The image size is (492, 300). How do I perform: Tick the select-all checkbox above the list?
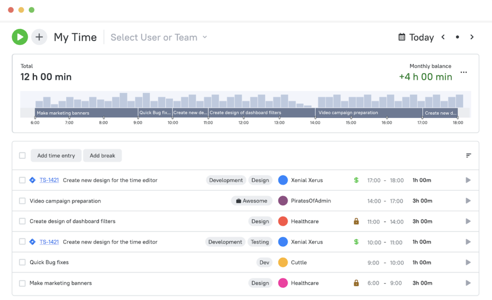coord(22,155)
